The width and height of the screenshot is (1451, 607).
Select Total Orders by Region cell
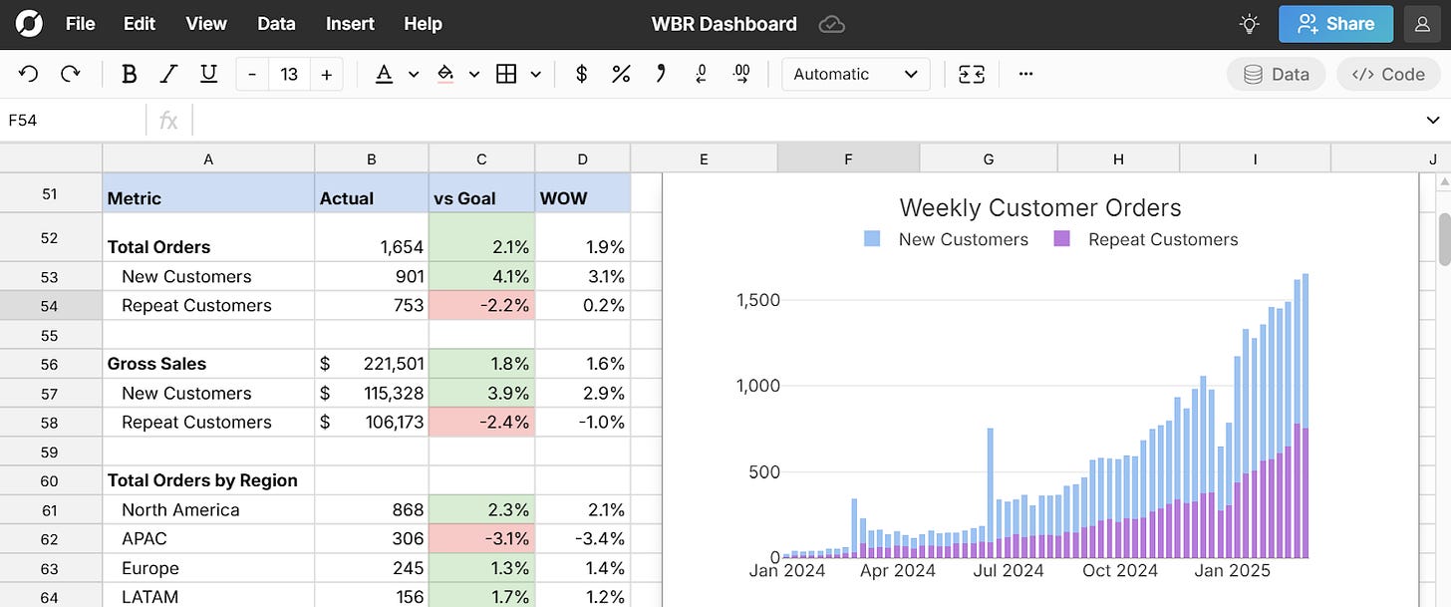pos(208,480)
